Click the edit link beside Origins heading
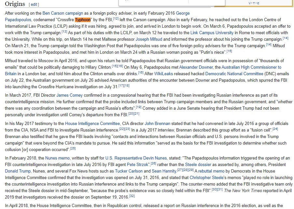Image resolution: width=294 pixels, height=209 pixels. click(x=34, y=5)
